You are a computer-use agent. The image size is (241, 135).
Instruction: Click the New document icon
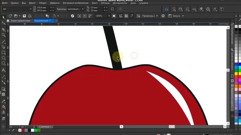tap(11, 16)
